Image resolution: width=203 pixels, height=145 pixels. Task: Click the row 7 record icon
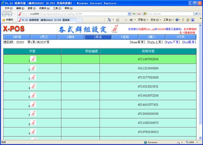pyautogui.click(x=33, y=114)
